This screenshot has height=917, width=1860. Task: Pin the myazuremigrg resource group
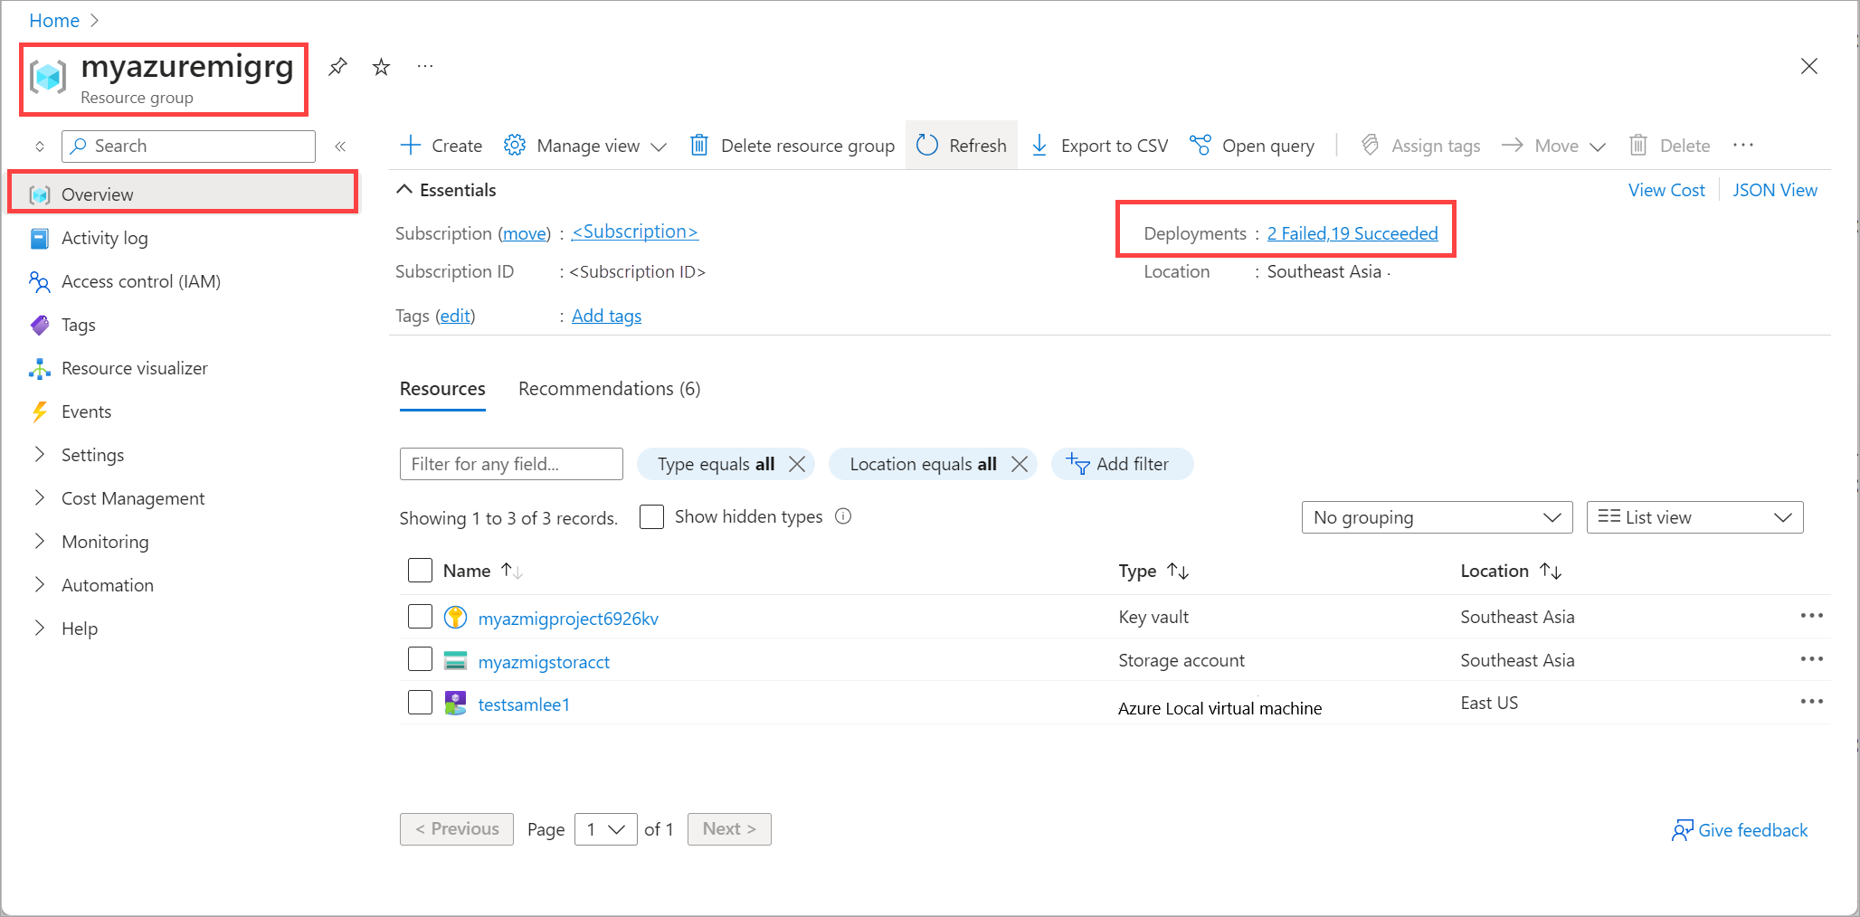(337, 66)
